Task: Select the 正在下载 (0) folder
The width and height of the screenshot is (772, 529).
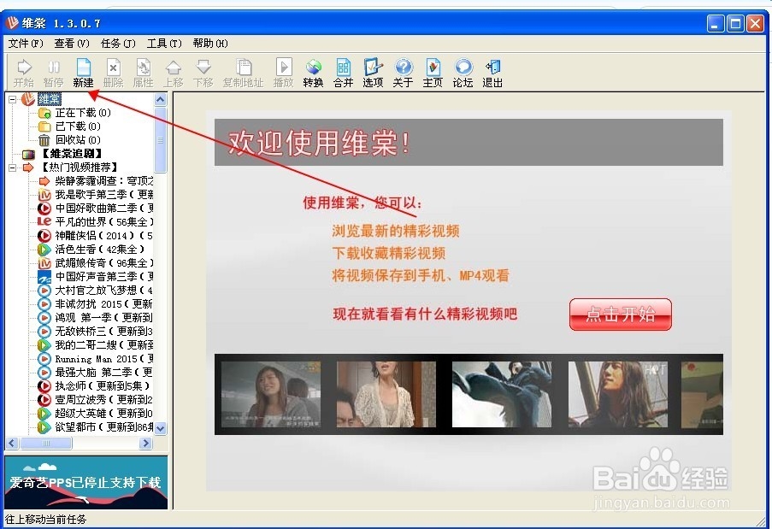Action: [x=83, y=113]
